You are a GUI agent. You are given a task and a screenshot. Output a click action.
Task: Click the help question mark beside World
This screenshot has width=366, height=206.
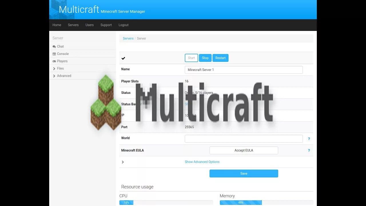309,139
